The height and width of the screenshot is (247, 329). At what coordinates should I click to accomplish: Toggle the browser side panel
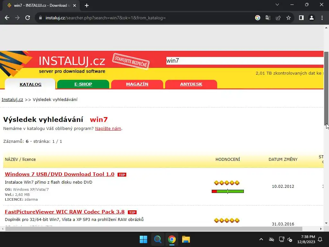tap(301, 18)
